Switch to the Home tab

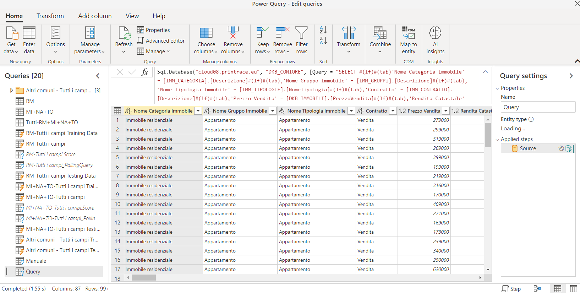click(14, 16)
